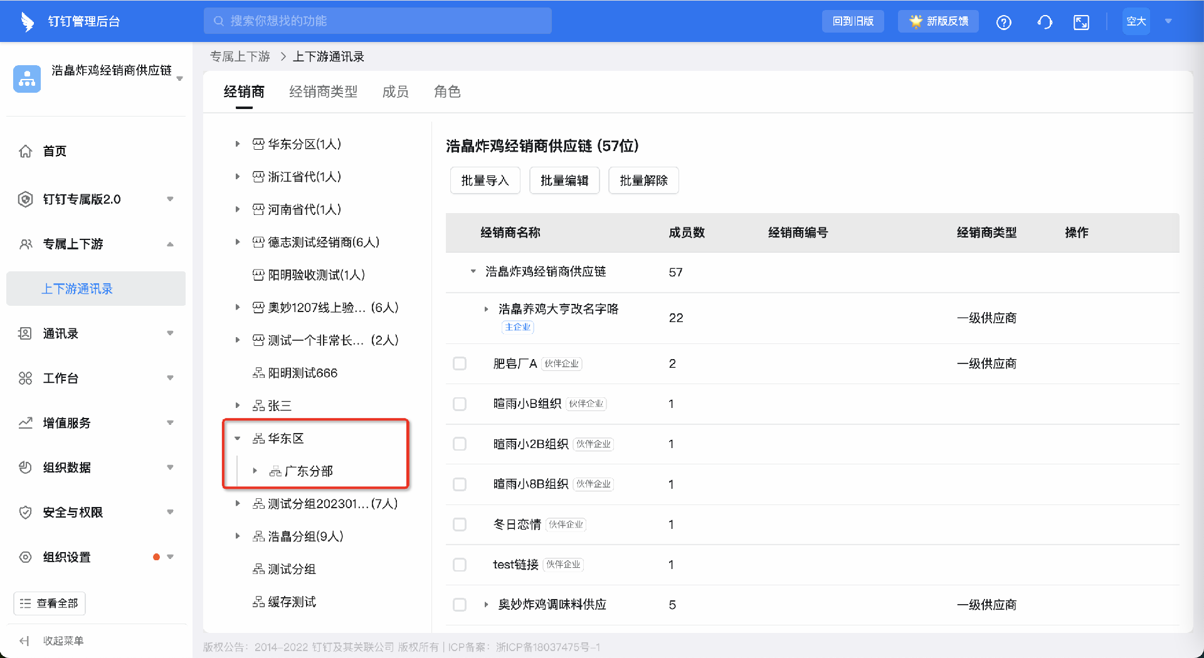This screenshot has width=1204, height=658.
Task: Open 上下游通讯录 in the sidebar
Action: pyautogui.click(x=96, y=289)
